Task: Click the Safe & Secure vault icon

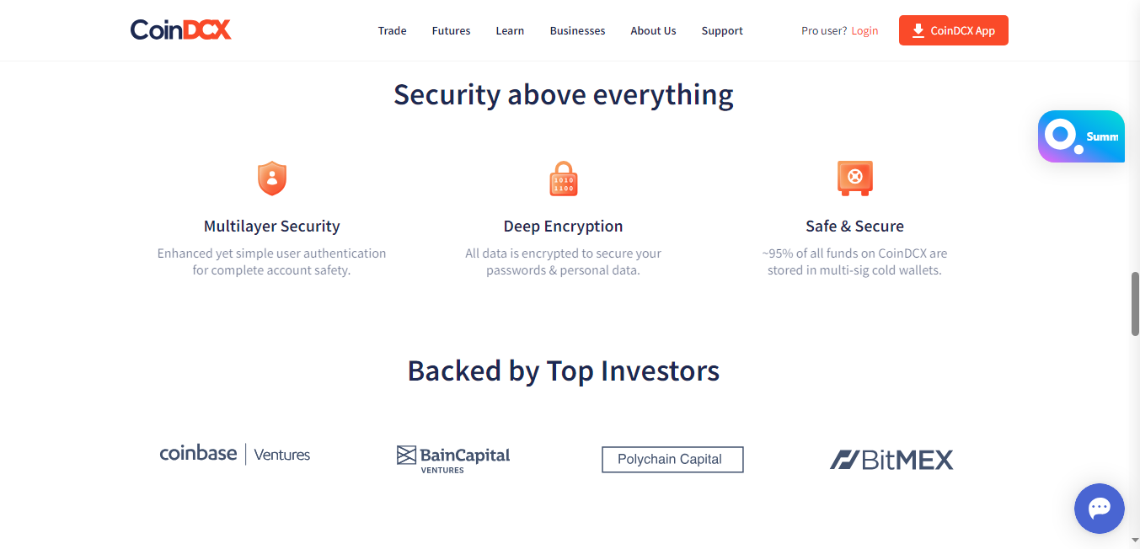Action: point(854,178)
